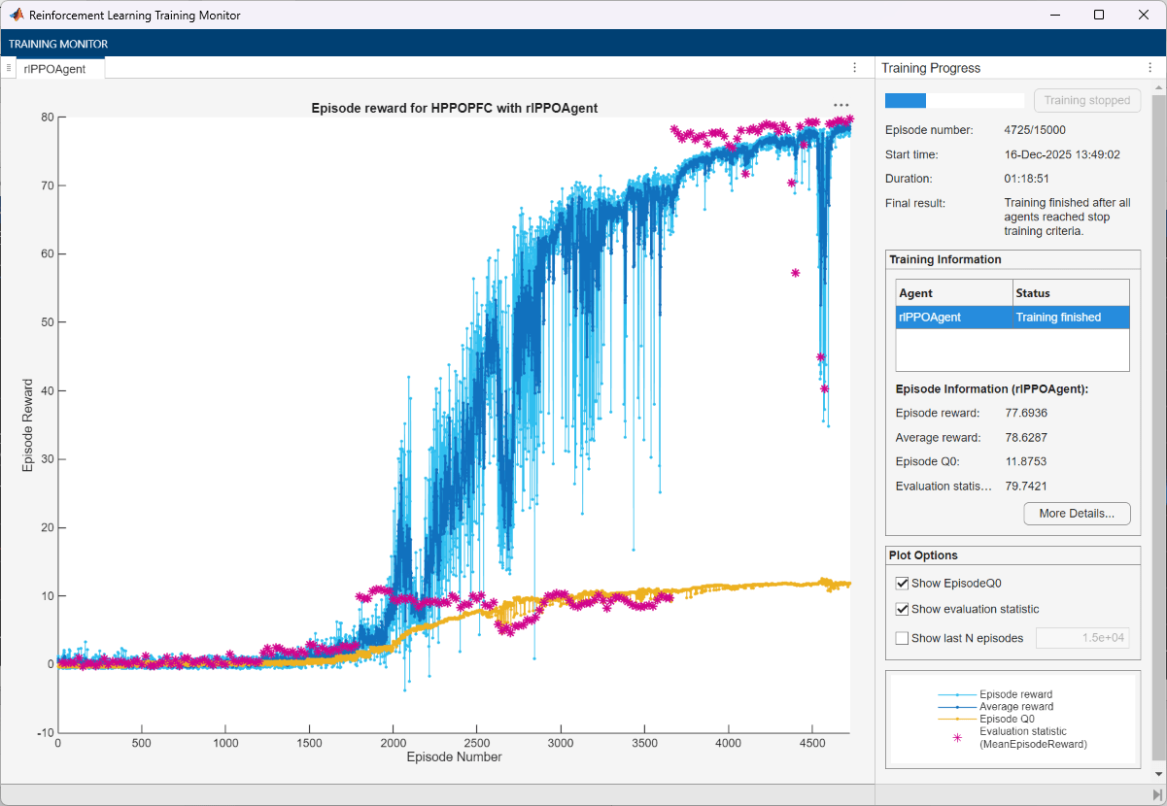Click the Episode Q0 legend entry
The image size is (1167, 806).
click(1009, 719)
